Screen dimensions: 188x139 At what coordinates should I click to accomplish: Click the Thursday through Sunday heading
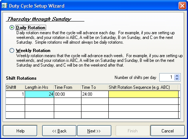click(x=39, y=19)
